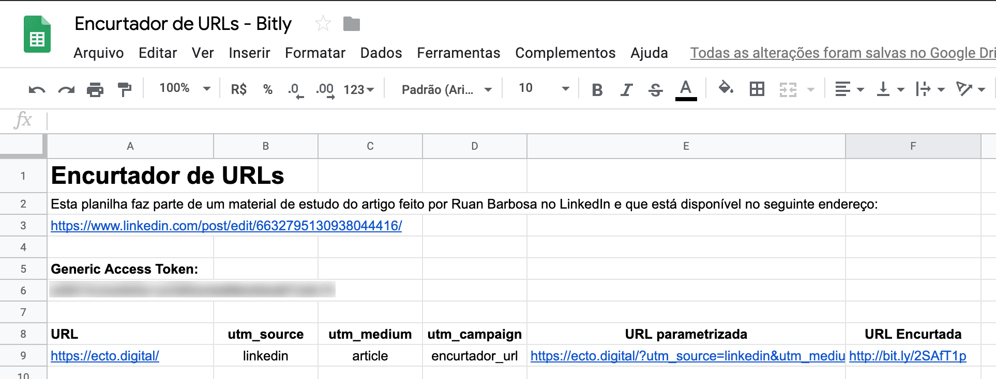Open the Ajuda menu
996x379 pixels.
click(x=649, y=53)
